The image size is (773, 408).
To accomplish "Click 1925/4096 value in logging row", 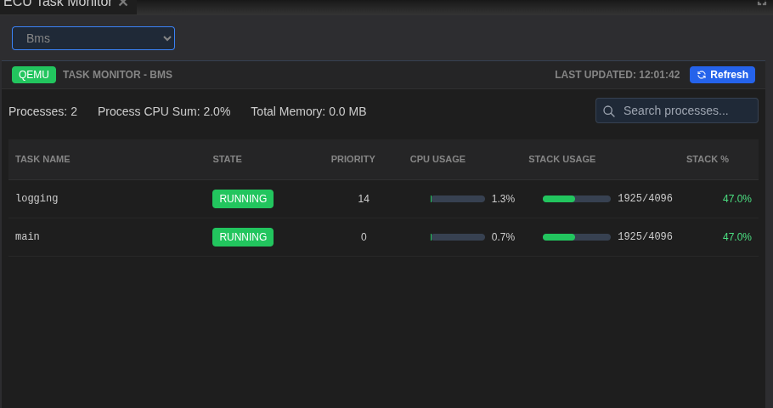I will (x=645, y=198).
